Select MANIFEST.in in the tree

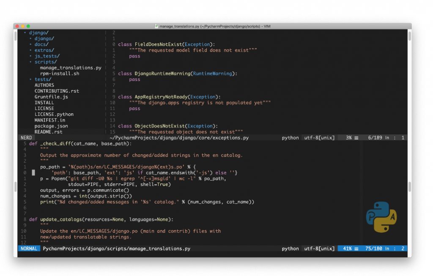[50, 120]
